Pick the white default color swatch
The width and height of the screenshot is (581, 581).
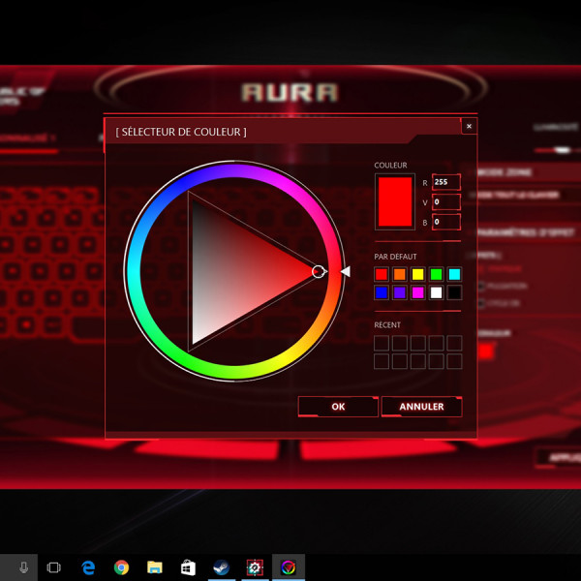point(436,292)
